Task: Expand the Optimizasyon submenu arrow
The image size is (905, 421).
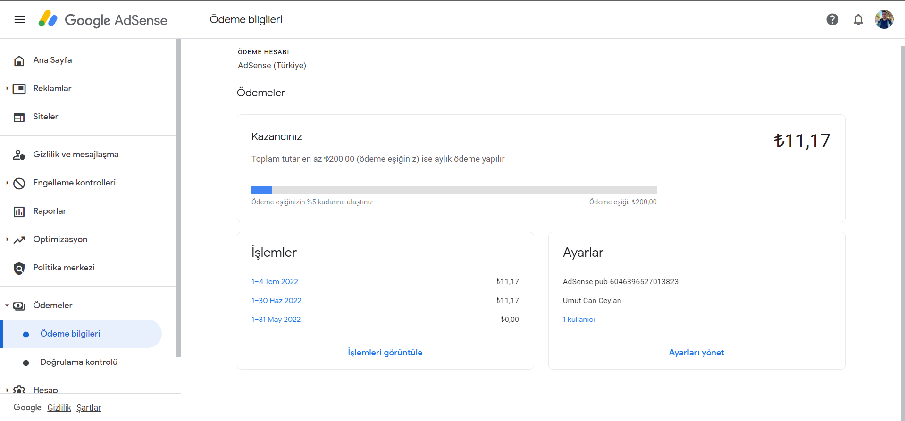Action: pyautogui.click(x=7, y=239)
